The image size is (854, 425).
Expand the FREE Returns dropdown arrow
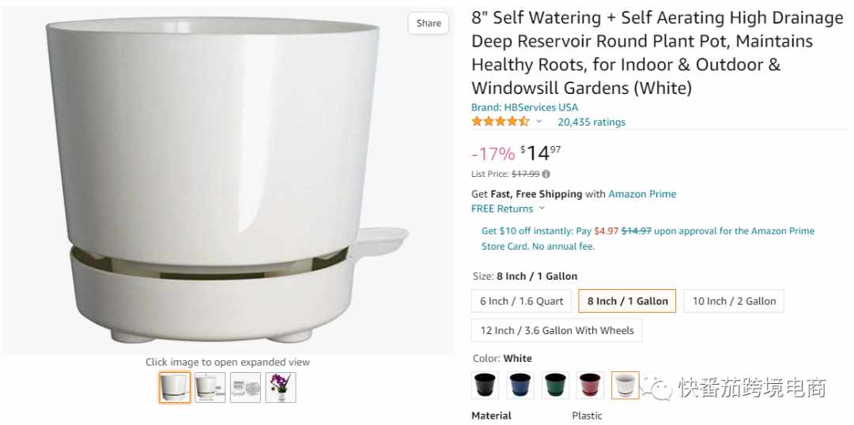tap(542, 209)
